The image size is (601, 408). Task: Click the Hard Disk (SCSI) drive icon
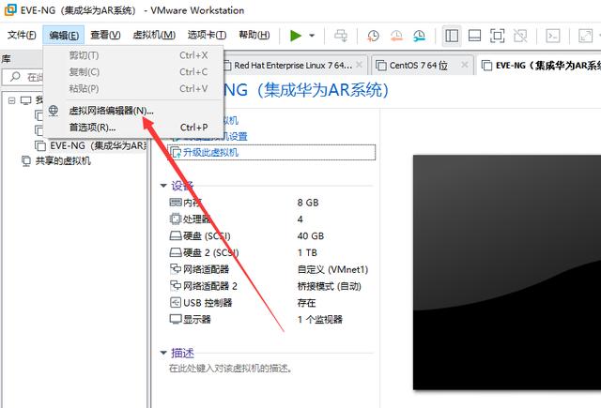point(176,235)
